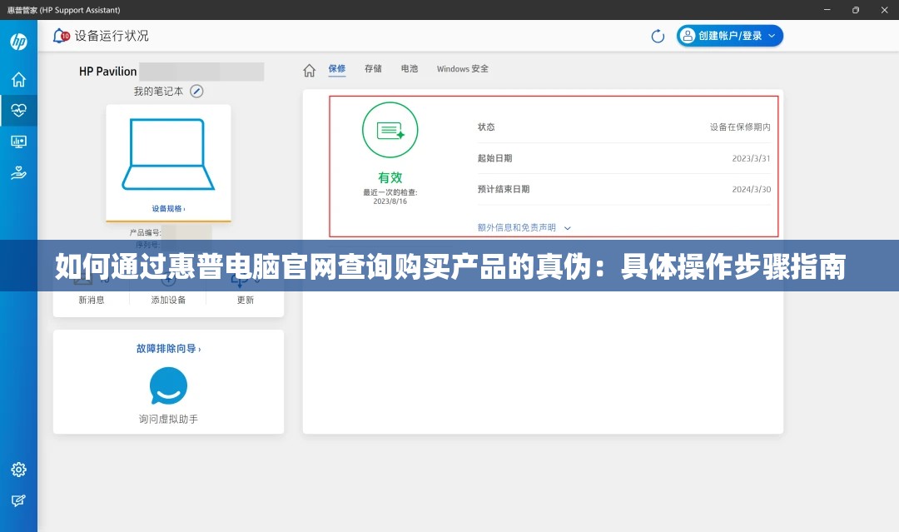Click the green warranty status icon
This screenshot has height=532, width=899.
[x=390, y=130]
